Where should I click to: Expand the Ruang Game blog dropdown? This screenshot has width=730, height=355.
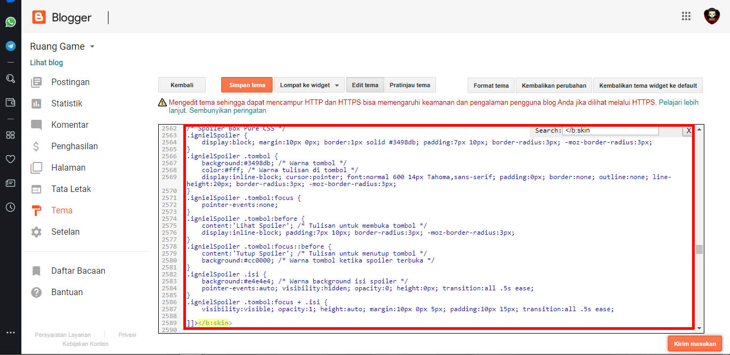(92, 47)
